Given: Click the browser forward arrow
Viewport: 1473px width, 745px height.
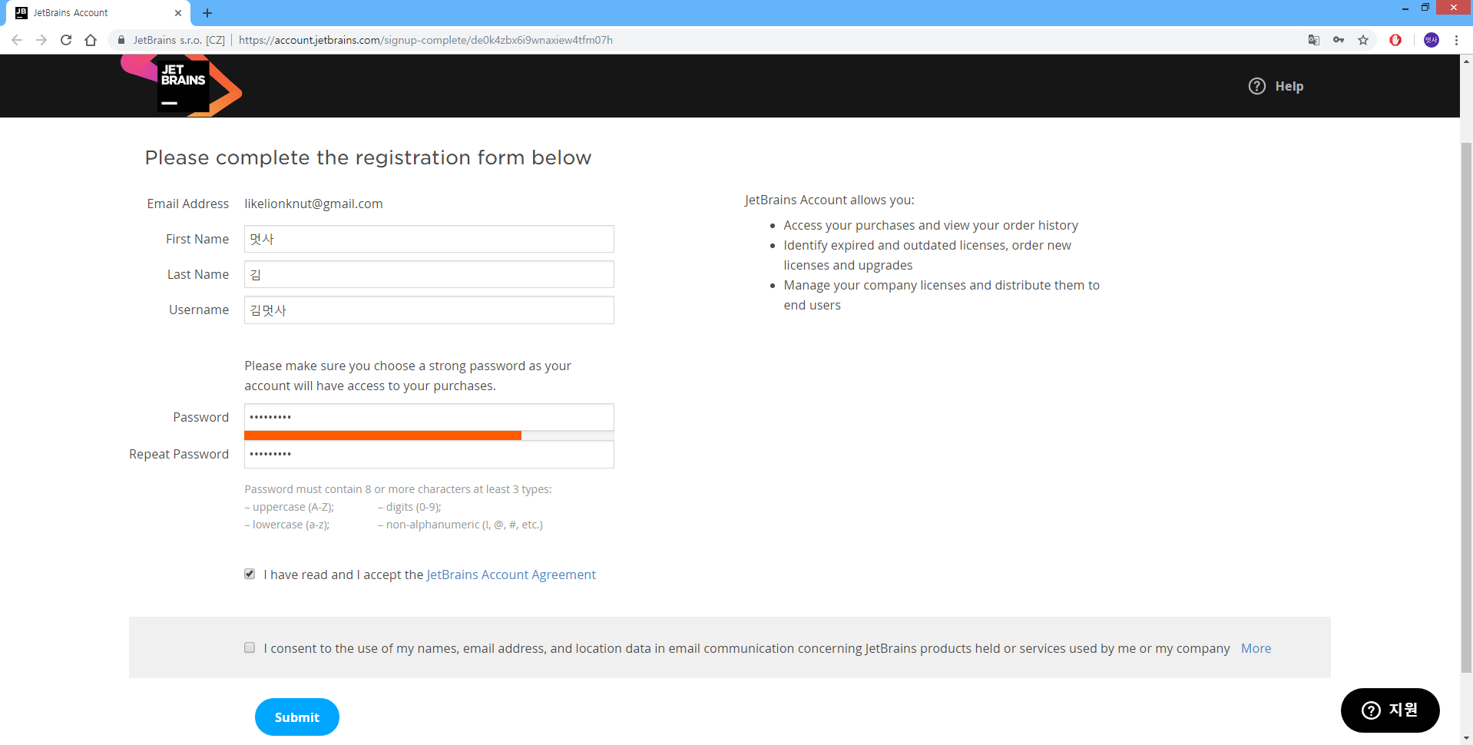Looking at the screenshot, I should click(x=41, y=40).
